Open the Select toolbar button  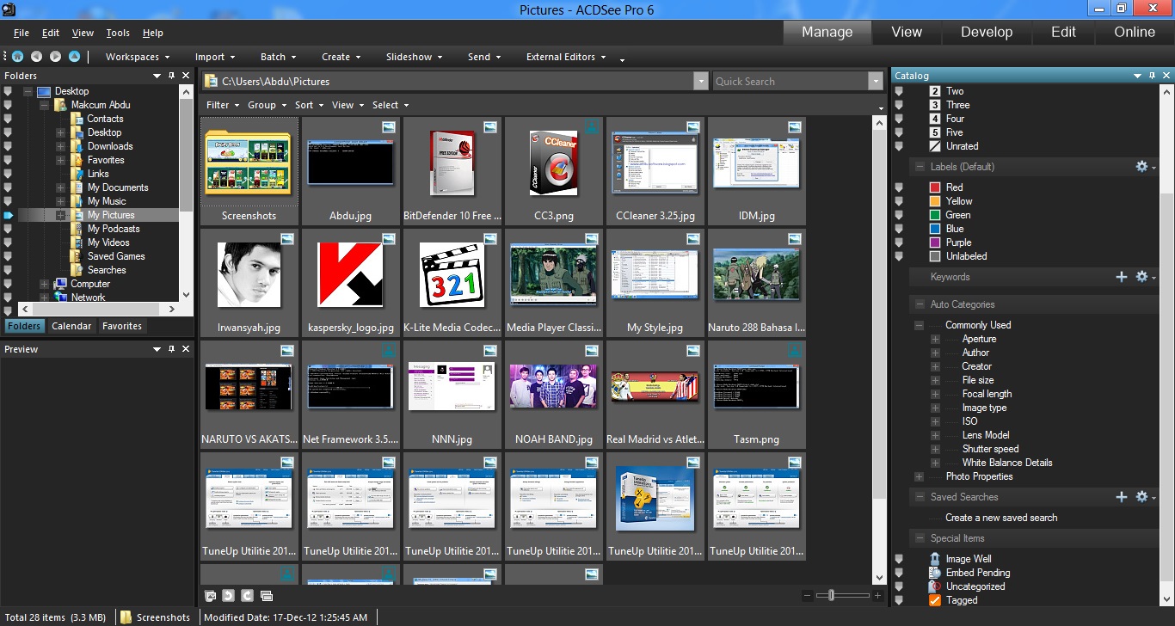[391, 105]
